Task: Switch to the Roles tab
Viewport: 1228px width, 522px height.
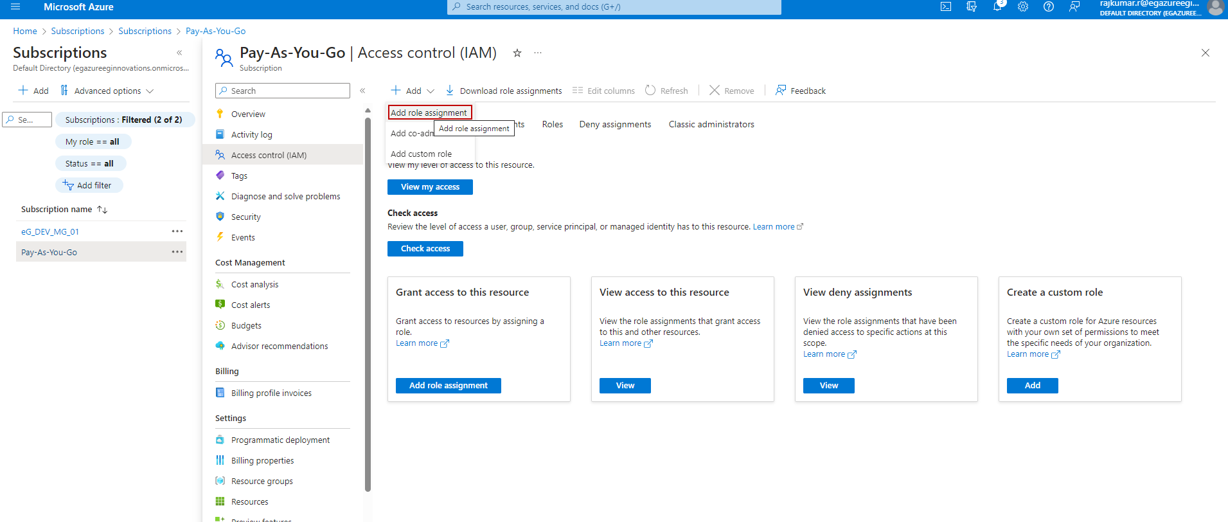Action: tap(553, 124)
